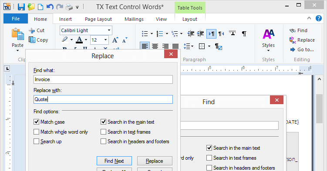
Task: Click the structured multilevel list icon
Action: [175, 33]
